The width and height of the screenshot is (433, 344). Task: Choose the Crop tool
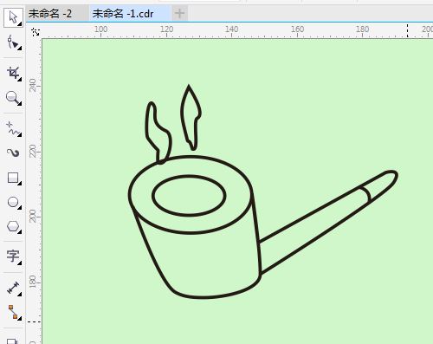[x=14, y=73]
